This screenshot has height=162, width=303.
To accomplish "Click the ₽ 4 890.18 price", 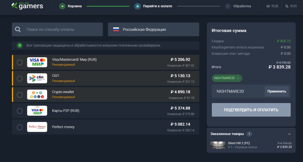I will [x=180, y=92].
